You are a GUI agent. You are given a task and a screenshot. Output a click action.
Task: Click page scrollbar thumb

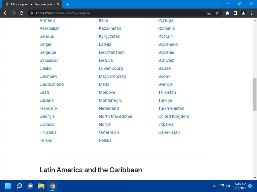point(255,94)
